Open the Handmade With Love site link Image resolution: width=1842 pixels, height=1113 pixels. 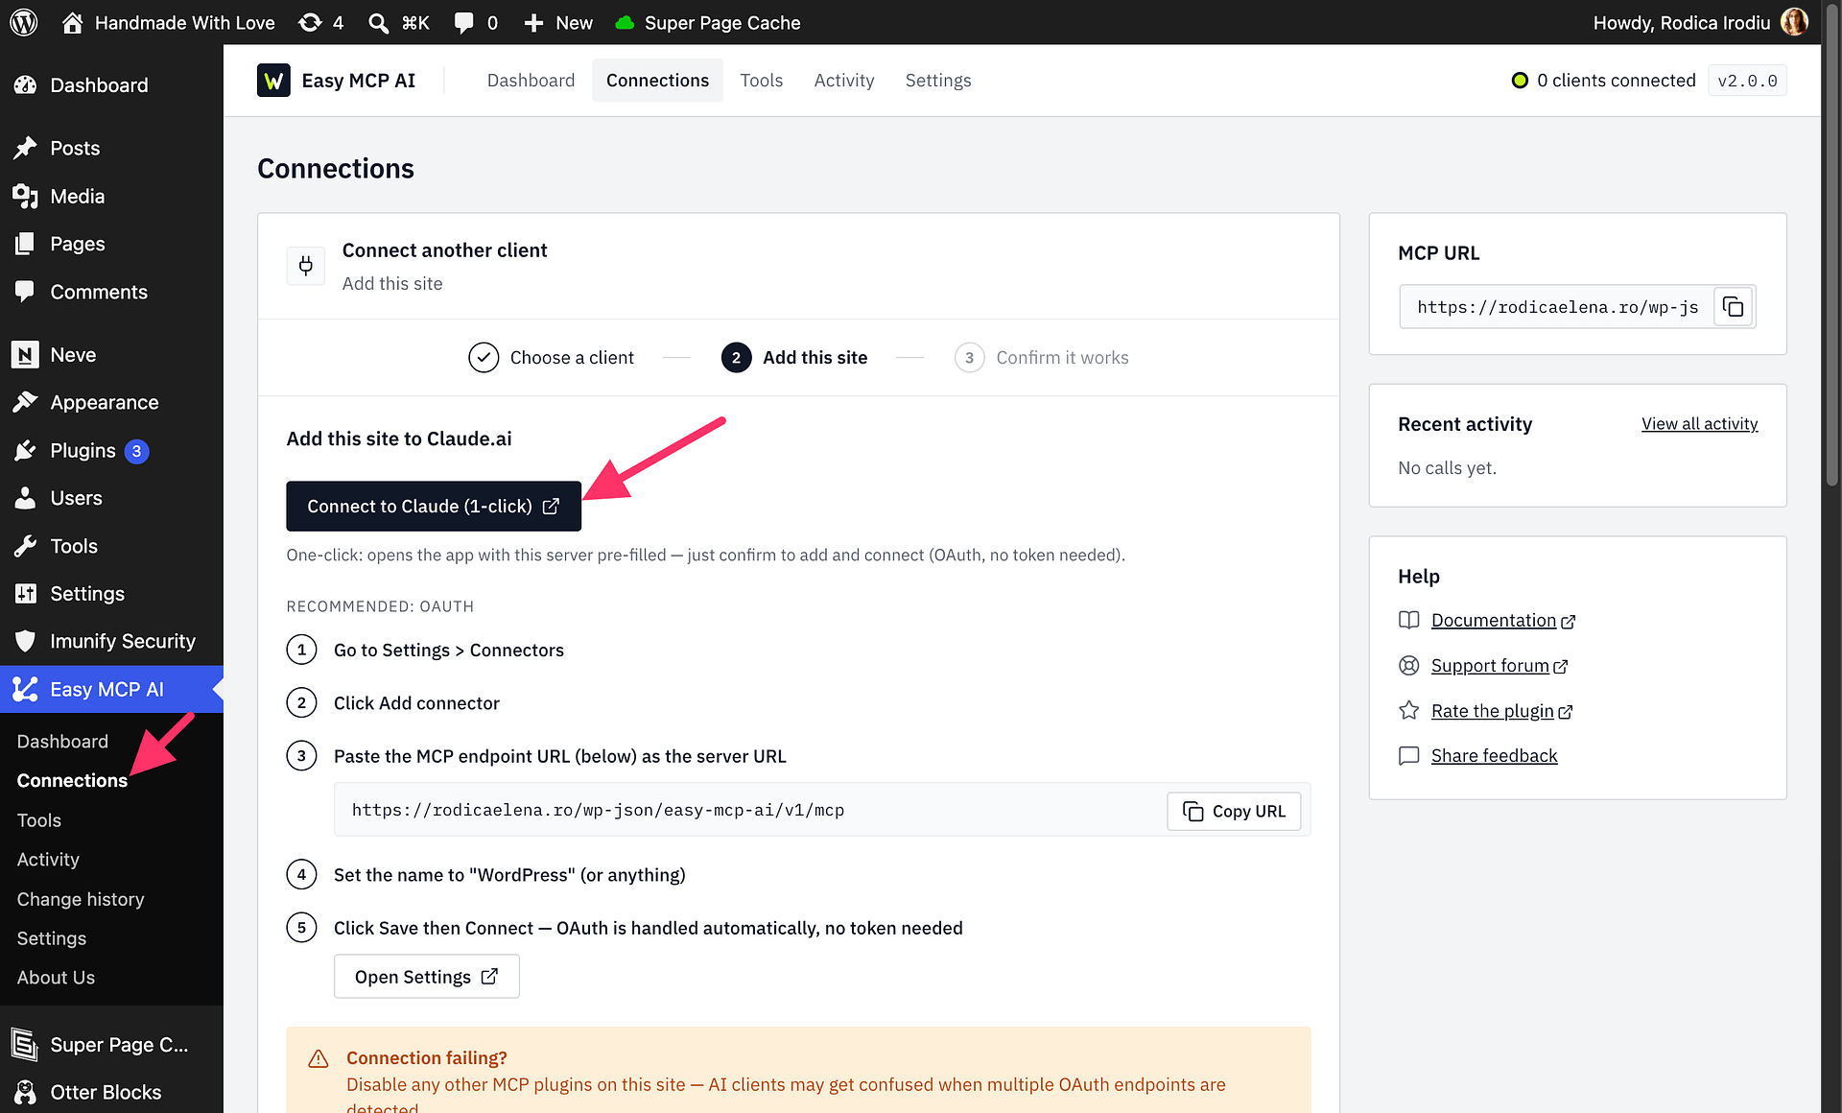click(x=168, y=22)
